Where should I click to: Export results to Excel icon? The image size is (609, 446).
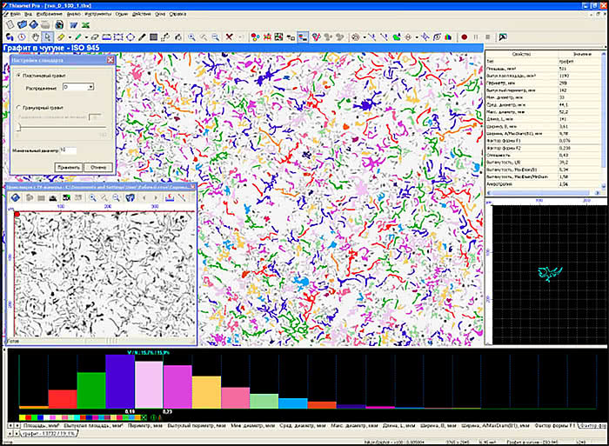point(85,25)
